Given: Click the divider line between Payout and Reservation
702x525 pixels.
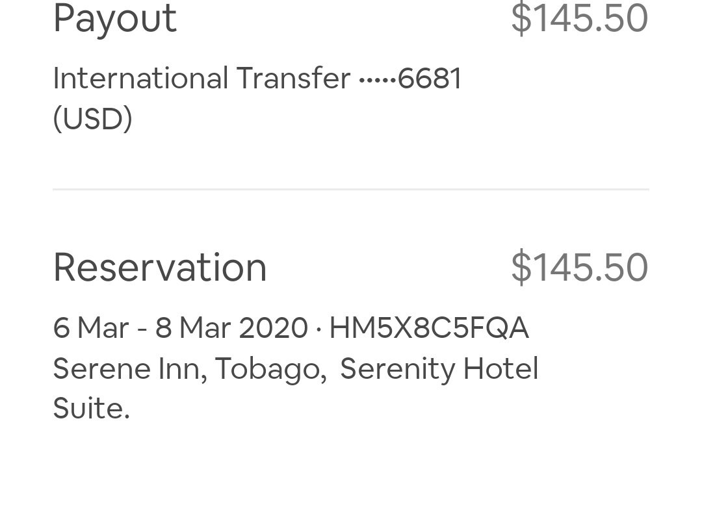Looking at the screenshot, I should [x=351, y=189].
